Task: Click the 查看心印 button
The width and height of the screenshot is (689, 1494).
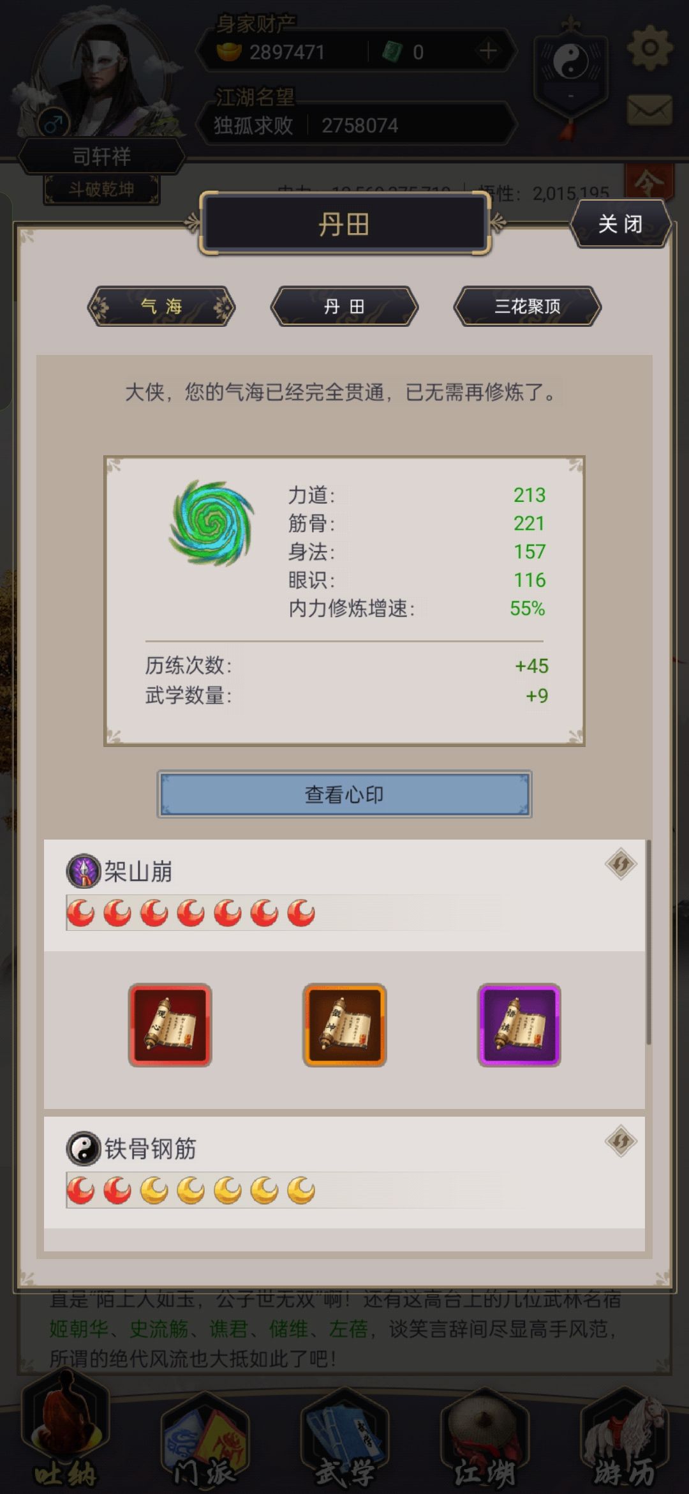Action: 344,794
